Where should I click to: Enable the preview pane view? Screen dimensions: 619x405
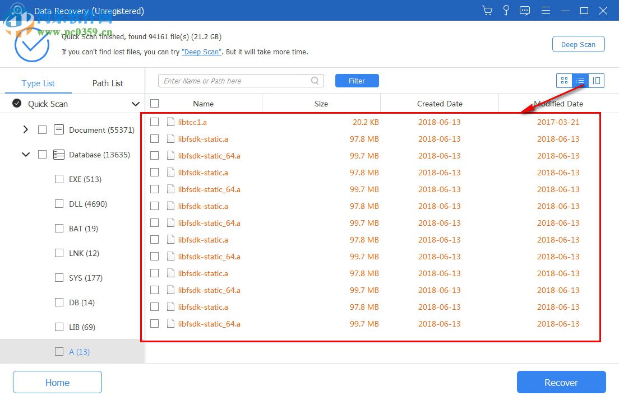click(x=597, y=81)
